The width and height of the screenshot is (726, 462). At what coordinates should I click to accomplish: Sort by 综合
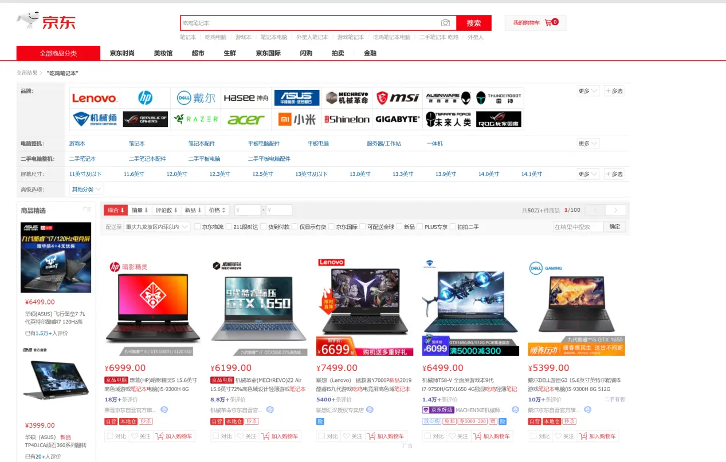click(116, 210)
